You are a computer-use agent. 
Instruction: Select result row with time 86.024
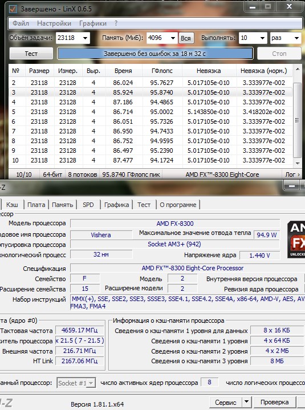coord(151,83)
